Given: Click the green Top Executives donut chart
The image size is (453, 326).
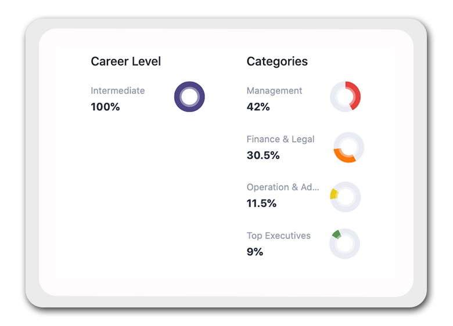Looking at the screenshot, I should coord(344,244).
